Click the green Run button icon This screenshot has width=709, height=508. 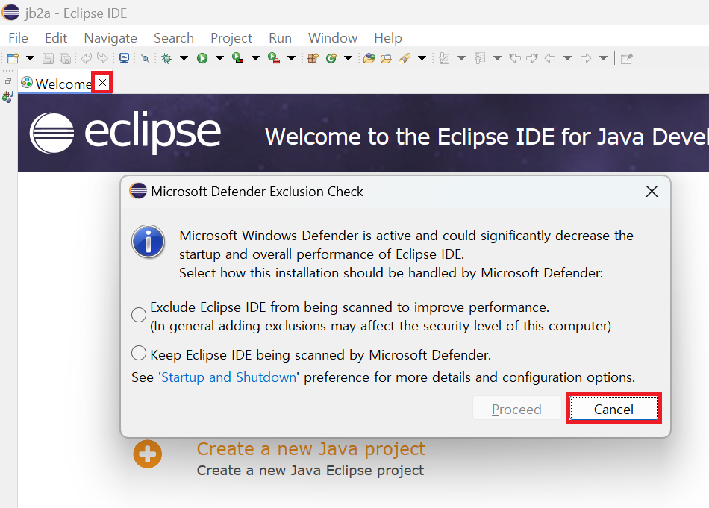click(202, 58)
